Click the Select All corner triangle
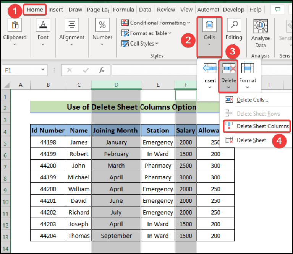The height and width of the screenshot is (254, 293). (7, 85)
